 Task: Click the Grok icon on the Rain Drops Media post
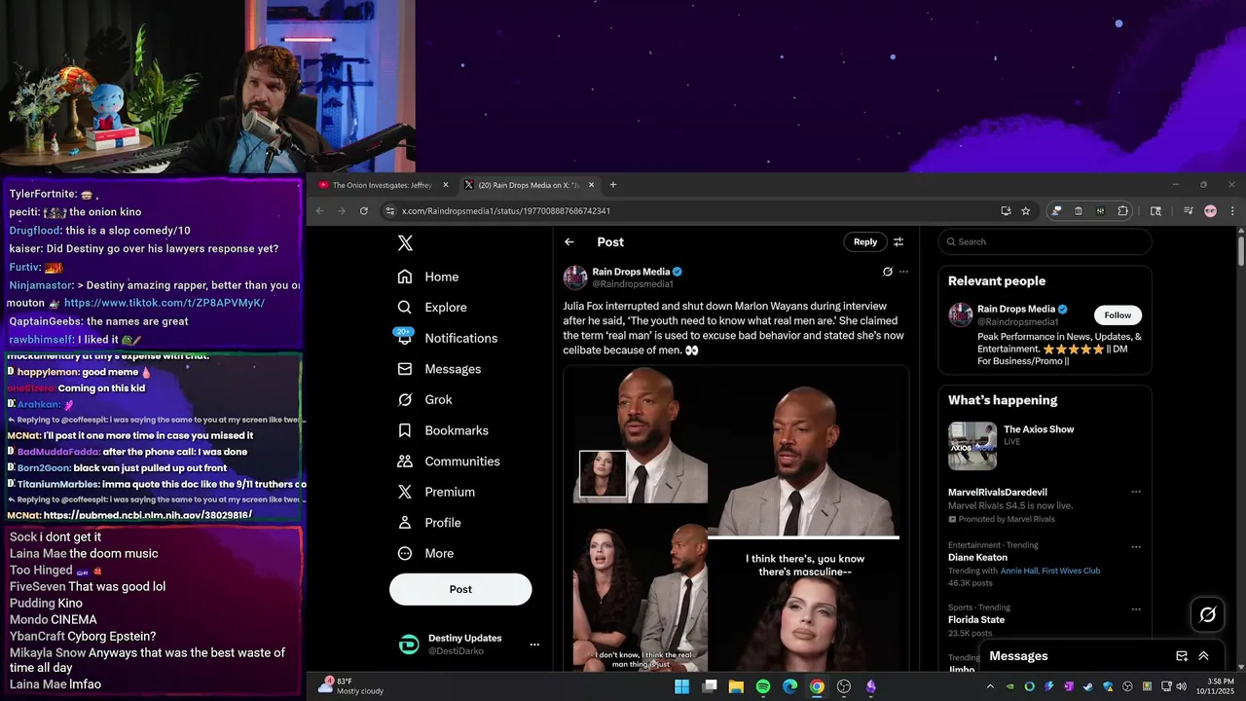(x=887, y=272)
